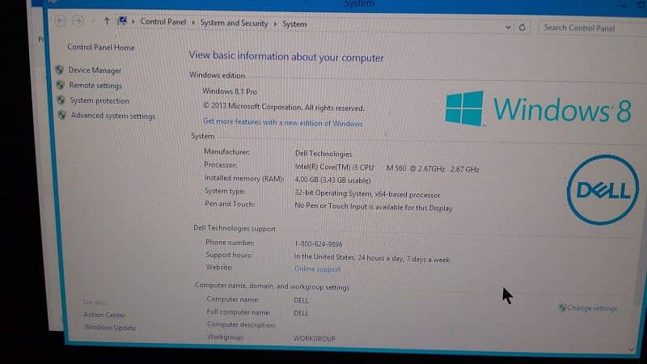
Task: Expand the chevron after Control Panel breadcrumb
Action: pyautogui.click(x=192, y=23)
